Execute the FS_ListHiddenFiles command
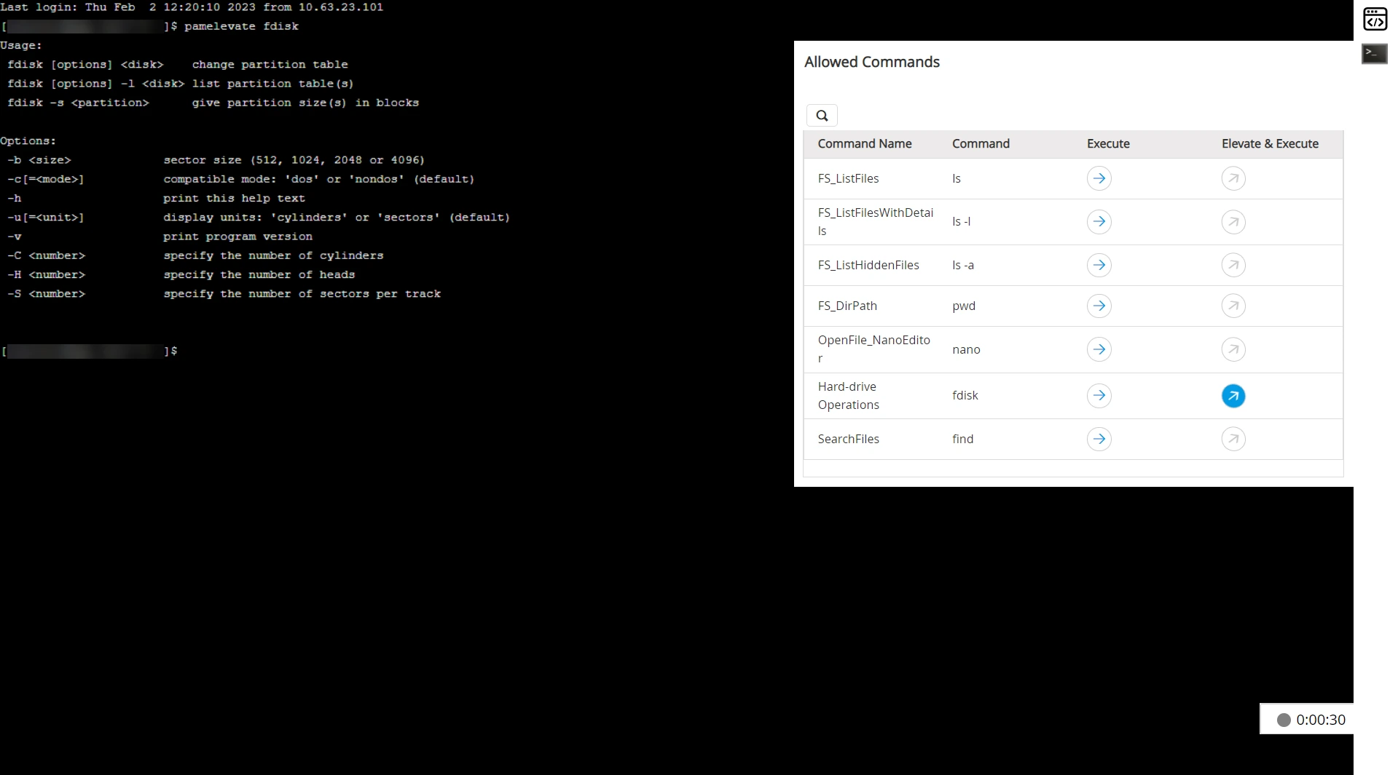 (1099, 265)
